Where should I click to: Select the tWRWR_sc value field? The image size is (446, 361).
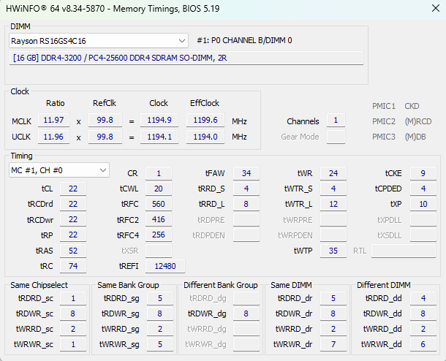click(x=73, y=344)
